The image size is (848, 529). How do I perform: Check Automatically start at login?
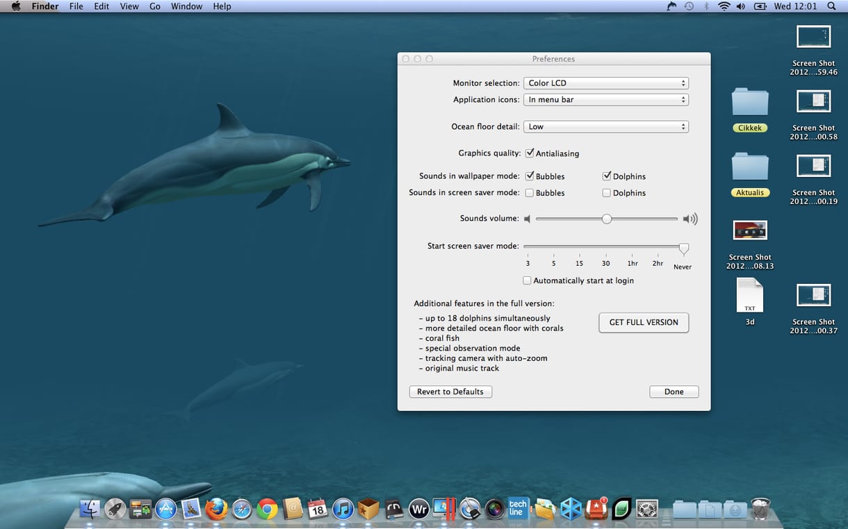[528, 280]
